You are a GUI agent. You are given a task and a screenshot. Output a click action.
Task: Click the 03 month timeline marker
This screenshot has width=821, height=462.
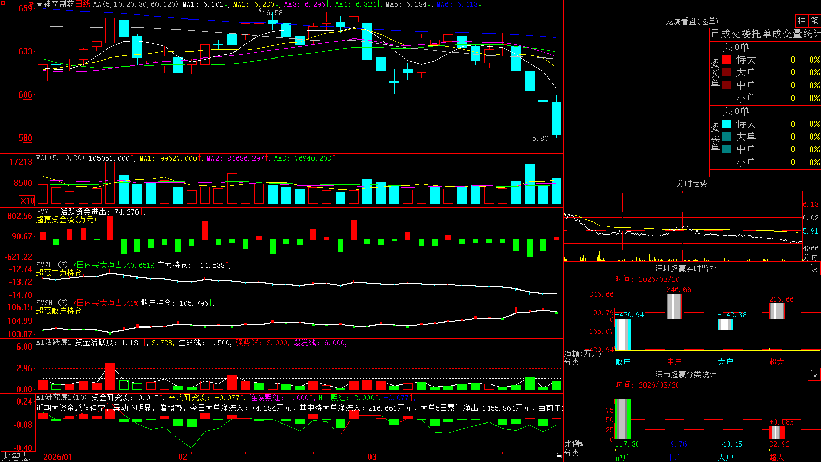(x=372, y=457)
